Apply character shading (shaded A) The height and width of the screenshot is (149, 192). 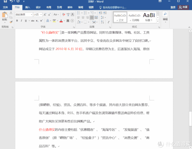(x=68, y=21)
